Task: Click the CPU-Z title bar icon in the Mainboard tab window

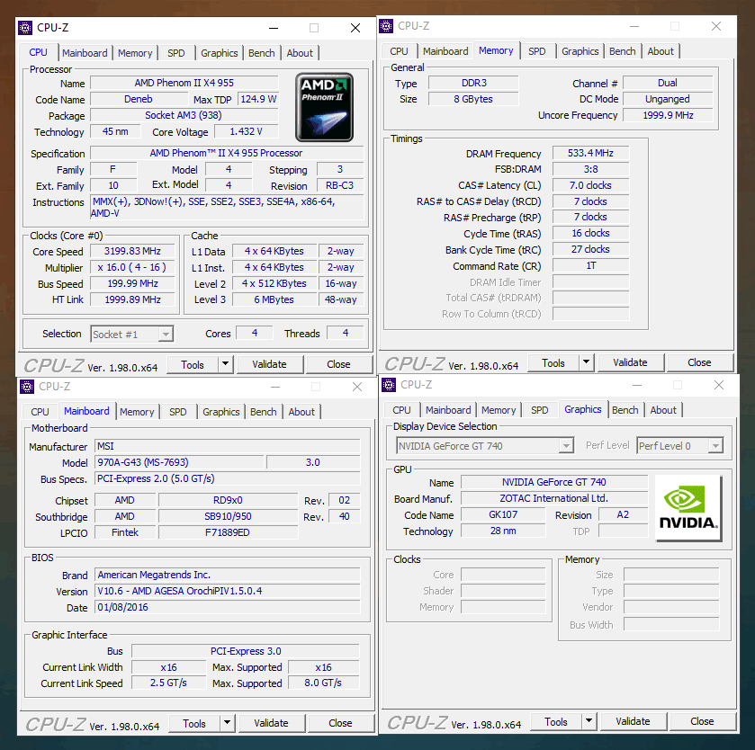Action: click(27, 387)
